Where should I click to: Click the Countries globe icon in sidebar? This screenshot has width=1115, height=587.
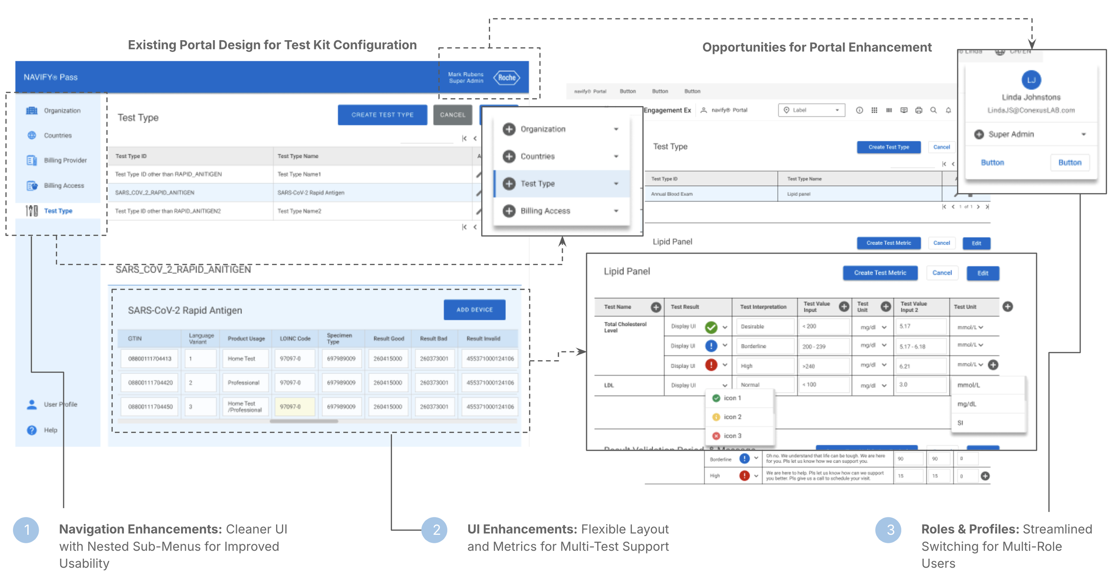click(32, 135)
